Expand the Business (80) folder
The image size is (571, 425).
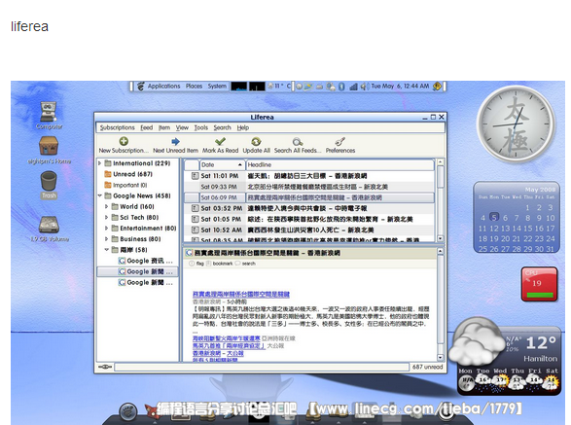[107, 239]
